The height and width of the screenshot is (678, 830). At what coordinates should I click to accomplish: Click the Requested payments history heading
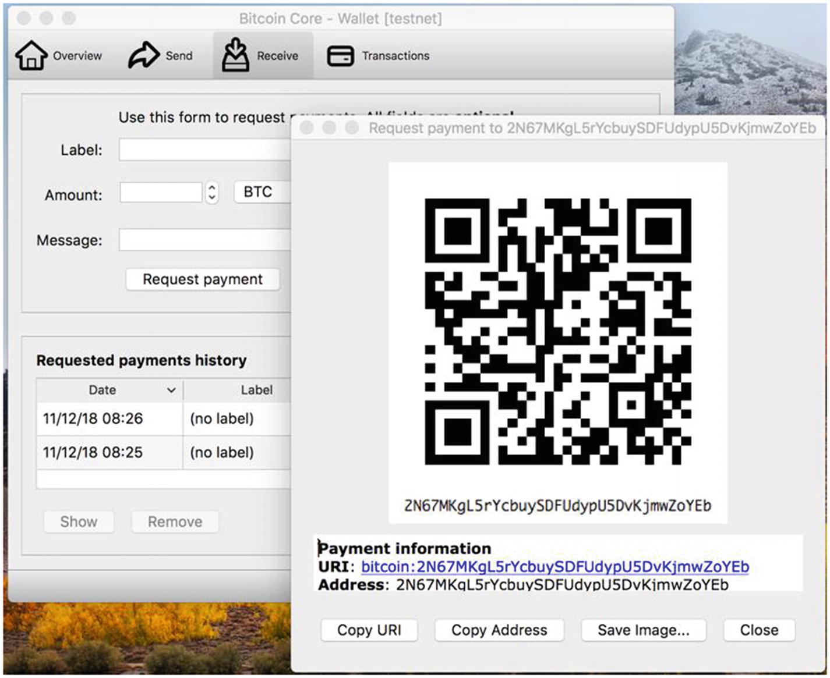(x=142, y=360)
